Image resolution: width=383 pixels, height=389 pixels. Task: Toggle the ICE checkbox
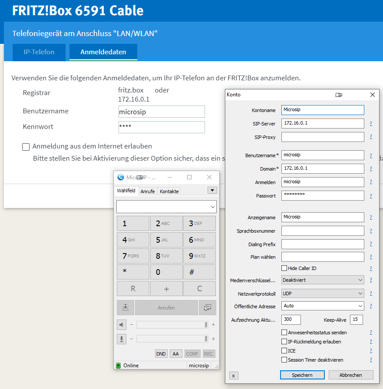tap(284, 350)
